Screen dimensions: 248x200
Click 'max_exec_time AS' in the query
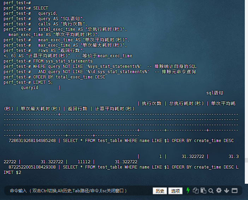pyautogui.click(x=58, y=45)
